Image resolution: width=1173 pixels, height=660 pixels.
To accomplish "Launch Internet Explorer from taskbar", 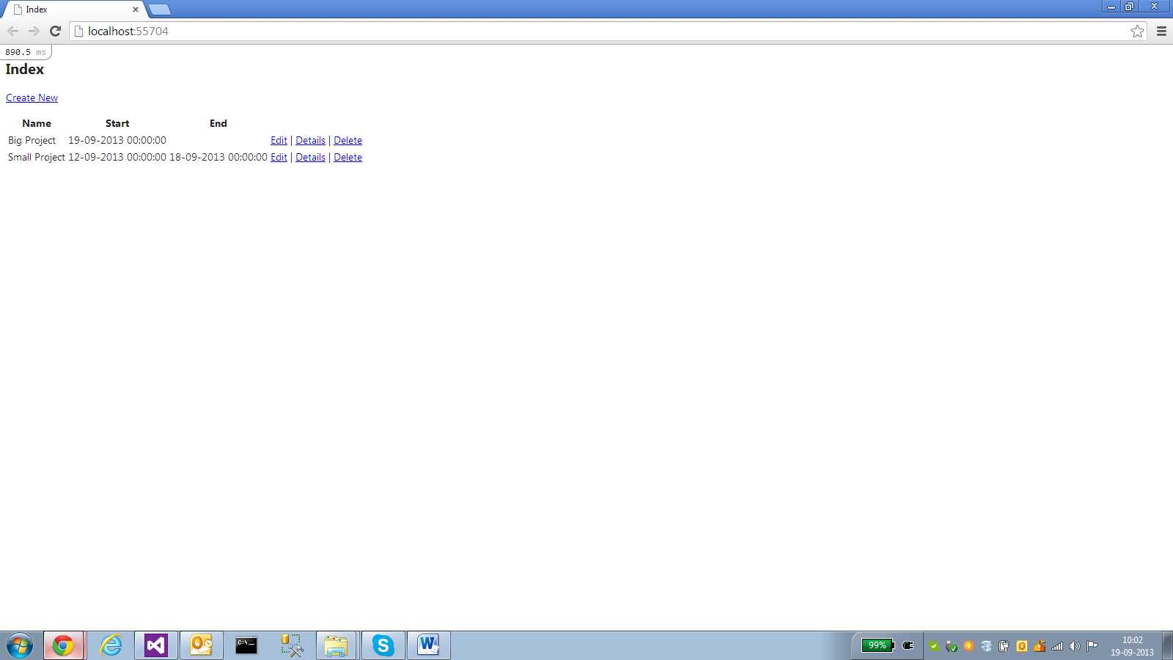I will (x=111, y=645).
